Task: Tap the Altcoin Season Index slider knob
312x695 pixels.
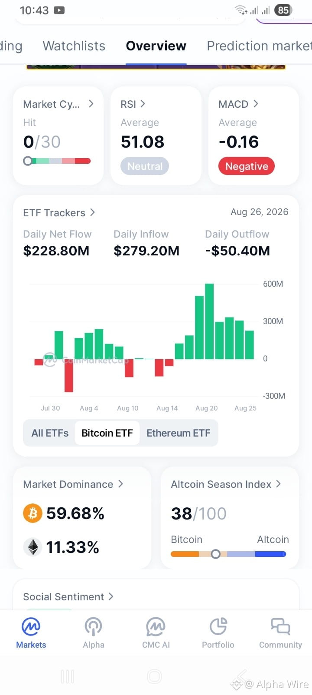Action: [x=215, y=554]
